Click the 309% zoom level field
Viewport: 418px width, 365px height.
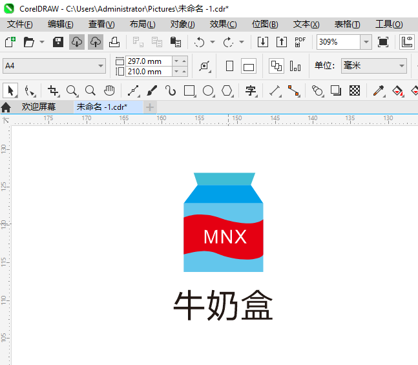339,42
